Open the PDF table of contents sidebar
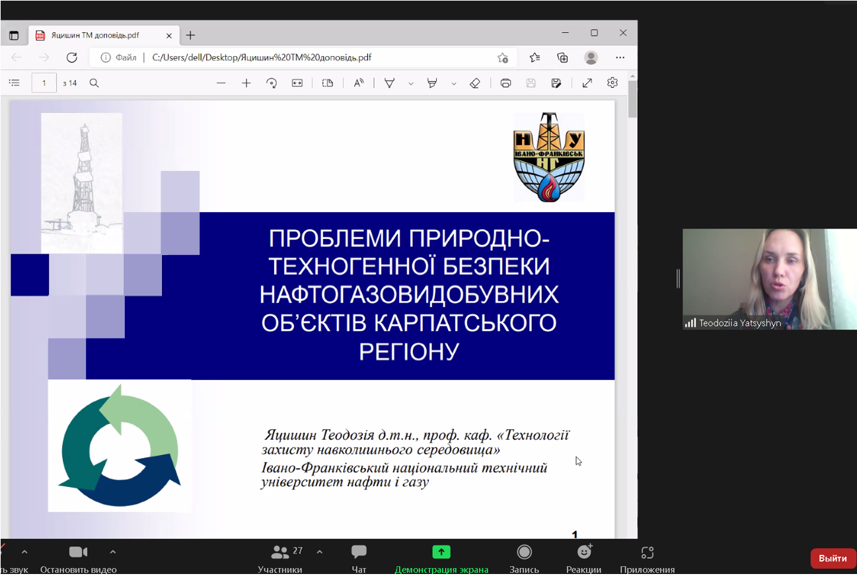Screen dimensions: 857x576 click(14, 83)
